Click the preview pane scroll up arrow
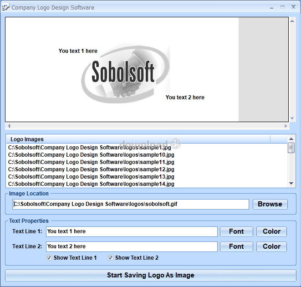Screen dimensions: 301x287 [292, 21]
